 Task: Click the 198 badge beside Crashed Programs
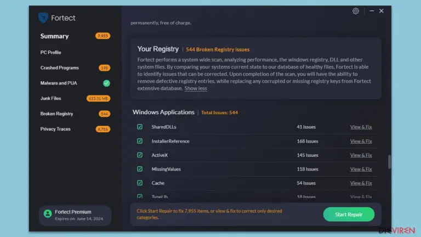point(104,68)
